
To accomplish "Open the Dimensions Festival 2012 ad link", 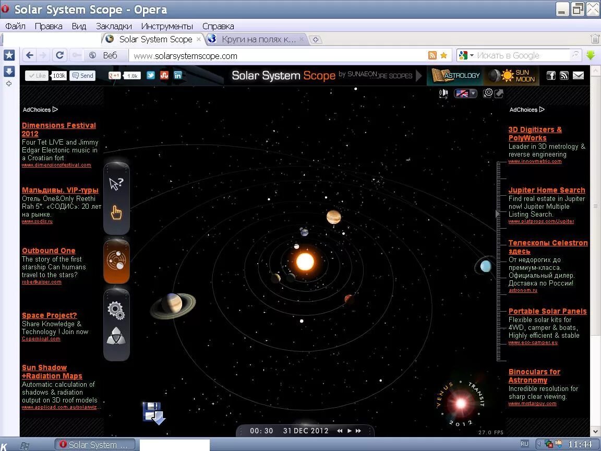I will pos(59,129).
